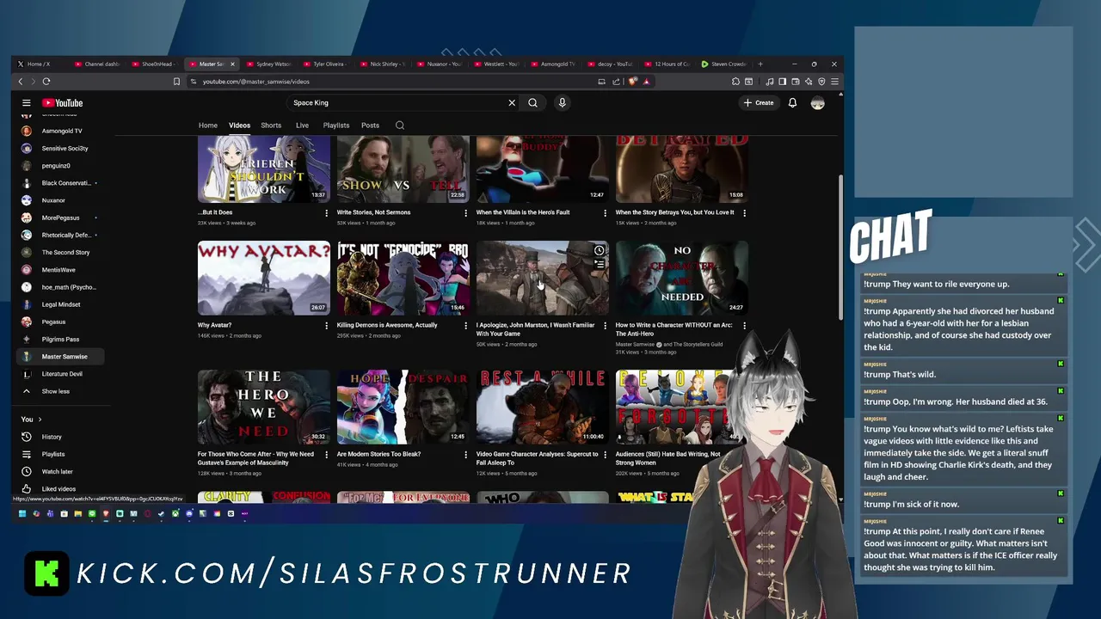Open the Hope Despair video thumbnail
Viewport: 1101px width, 619px height.
tap(403, 407)
